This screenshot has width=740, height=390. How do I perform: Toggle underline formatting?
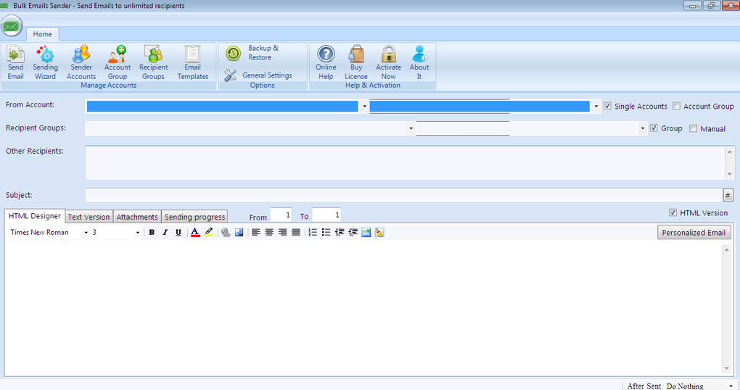(178, 232)
